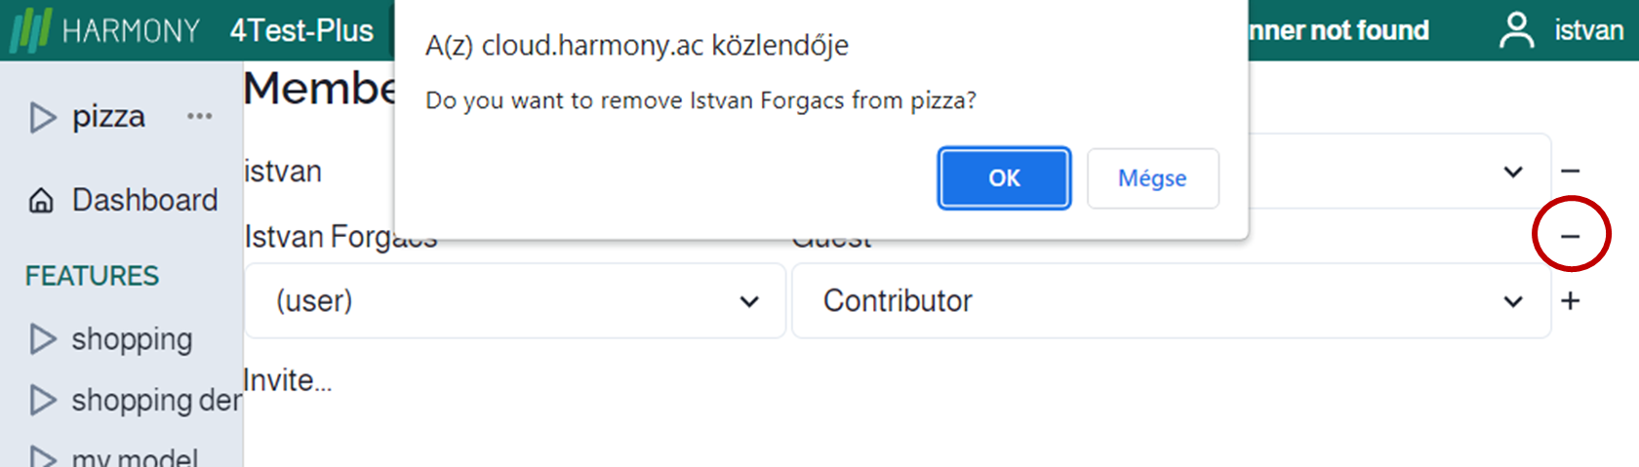Remove Istvan Forgacs with the circled minus icon
Viewport: 1639px width, 467px height.
tap(1570, 236)
